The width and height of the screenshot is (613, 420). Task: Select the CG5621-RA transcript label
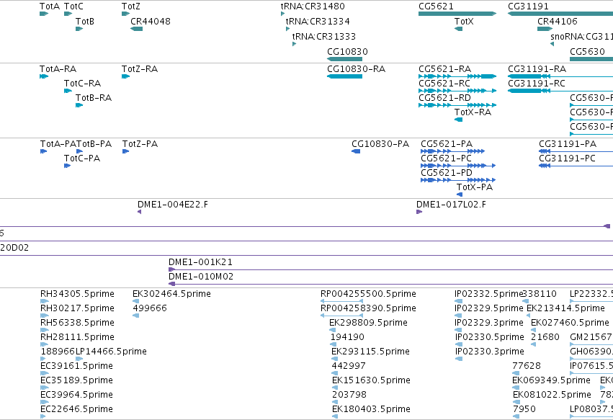pyautogui.click(x=445, y=69)
